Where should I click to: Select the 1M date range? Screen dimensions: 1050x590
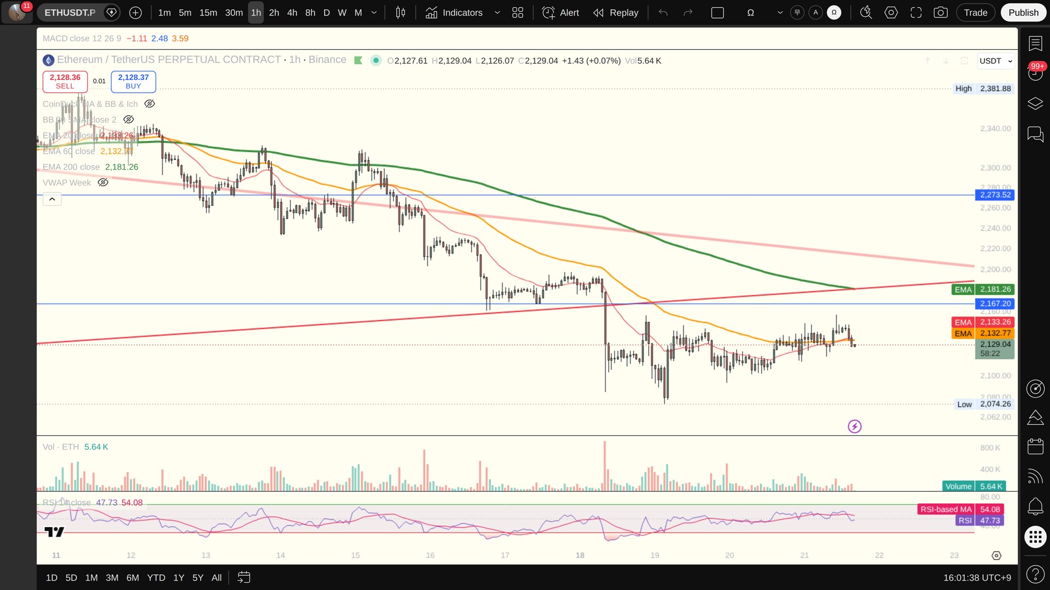91,578
